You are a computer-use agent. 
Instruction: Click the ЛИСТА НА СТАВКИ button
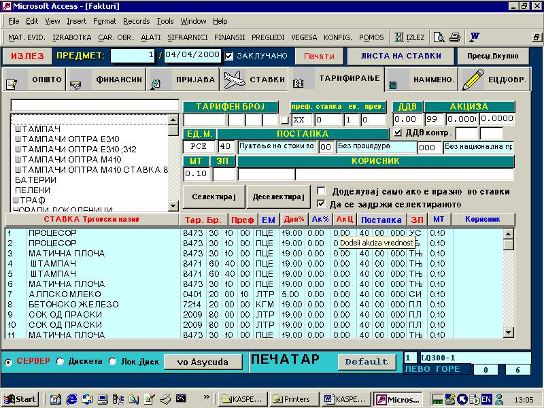pyautogui.click(x=401, y=56)
